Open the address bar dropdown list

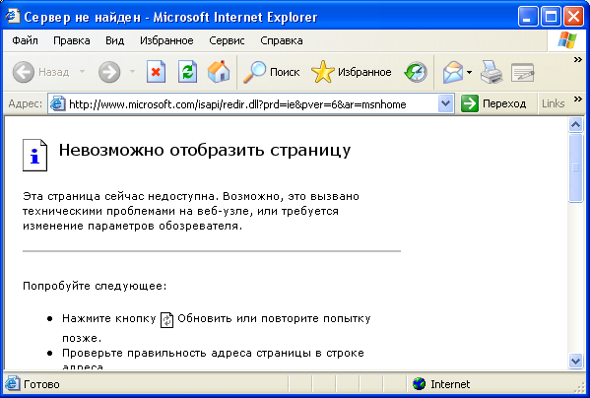[x=445, y=103]
